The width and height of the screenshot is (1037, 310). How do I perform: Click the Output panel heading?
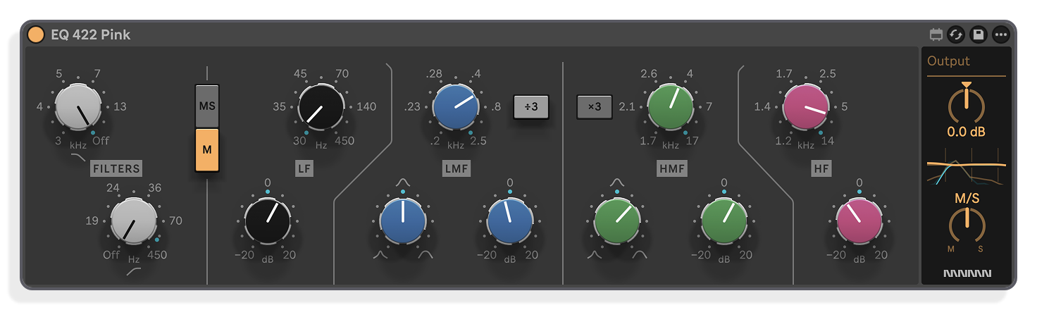click(x=948, y=61)
